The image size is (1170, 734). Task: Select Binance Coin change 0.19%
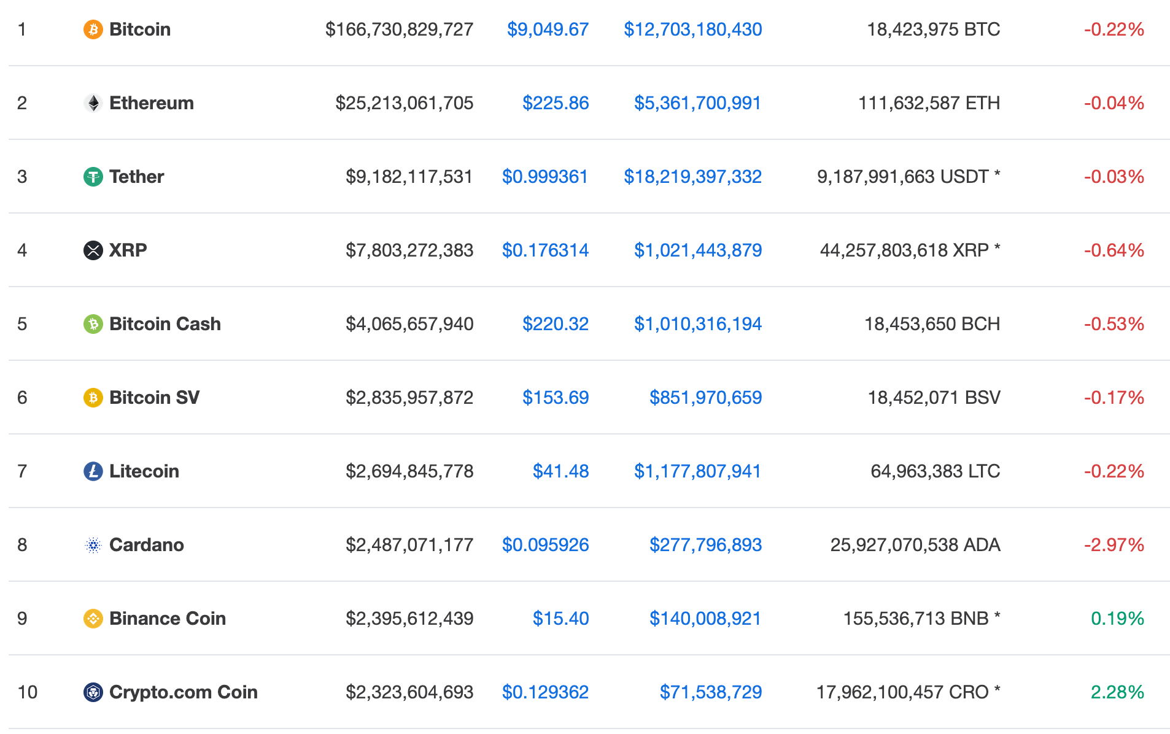1117,619
